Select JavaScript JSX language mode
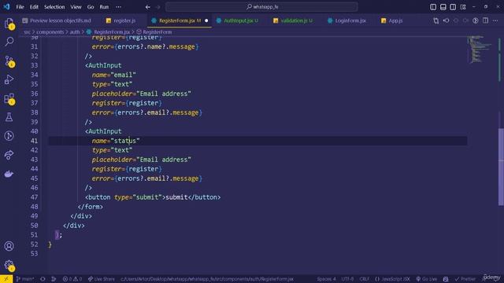 pos(392,279)
